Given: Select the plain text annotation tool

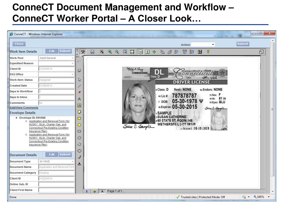Looking at the screenshot, I should (x=79, y=99).
